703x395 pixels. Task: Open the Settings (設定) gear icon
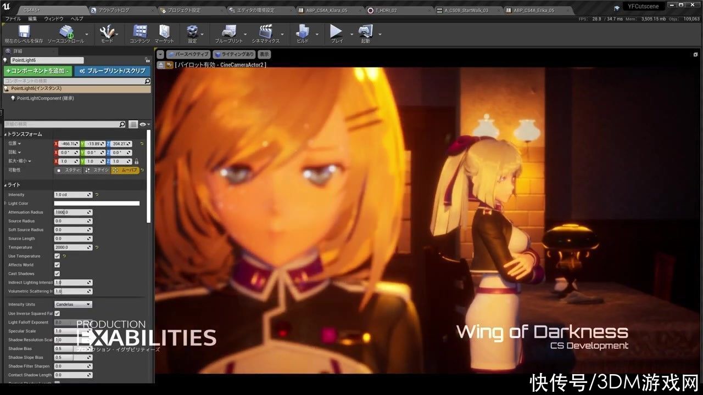click(x=192, y=31)
